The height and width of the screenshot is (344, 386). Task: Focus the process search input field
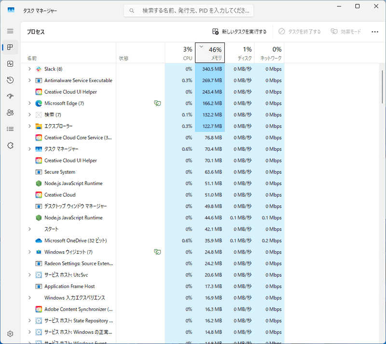[188, 11]
